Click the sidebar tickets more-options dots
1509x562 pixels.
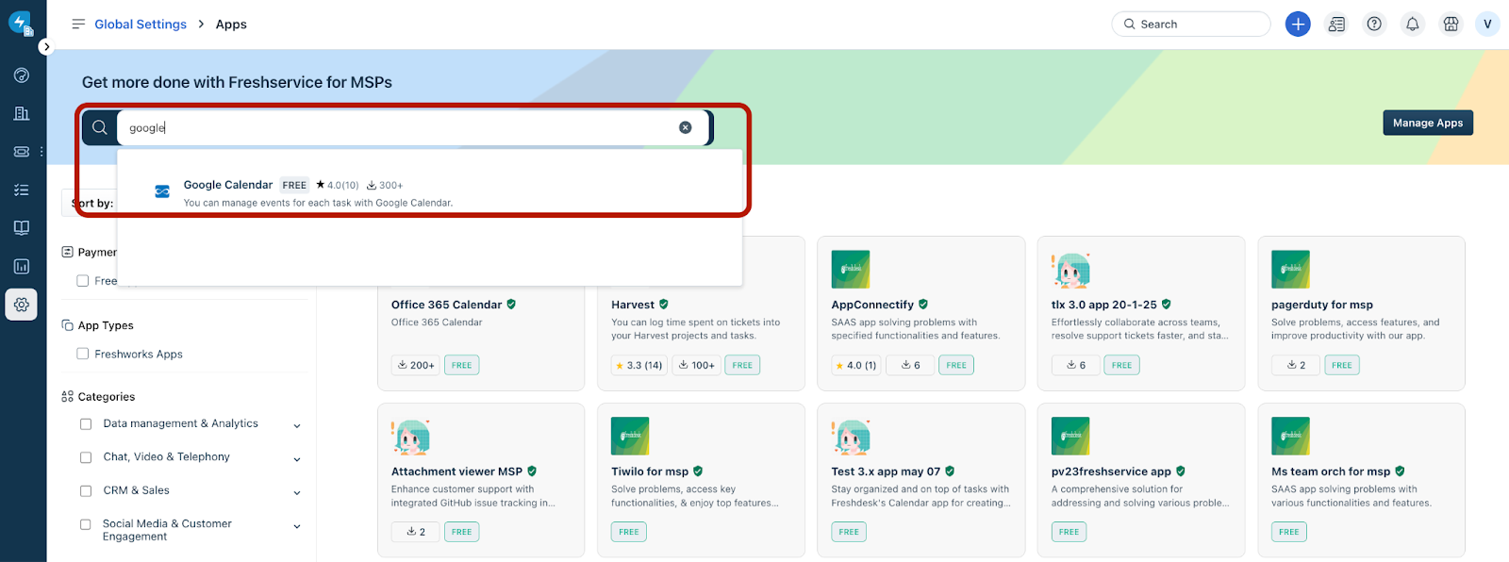41,151
